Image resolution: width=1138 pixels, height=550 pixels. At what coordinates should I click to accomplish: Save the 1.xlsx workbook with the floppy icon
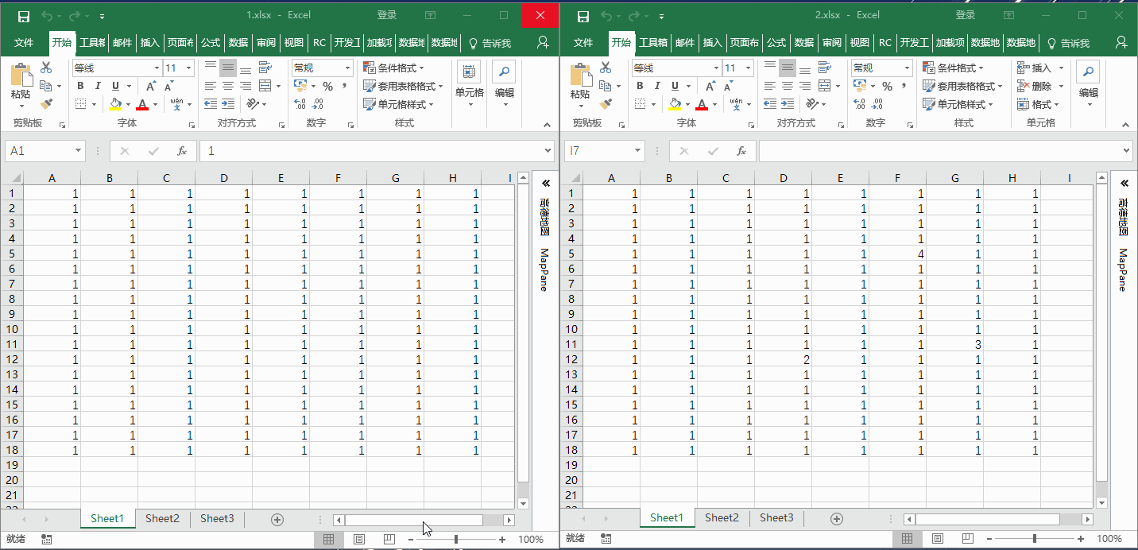(x=24, y=16)
